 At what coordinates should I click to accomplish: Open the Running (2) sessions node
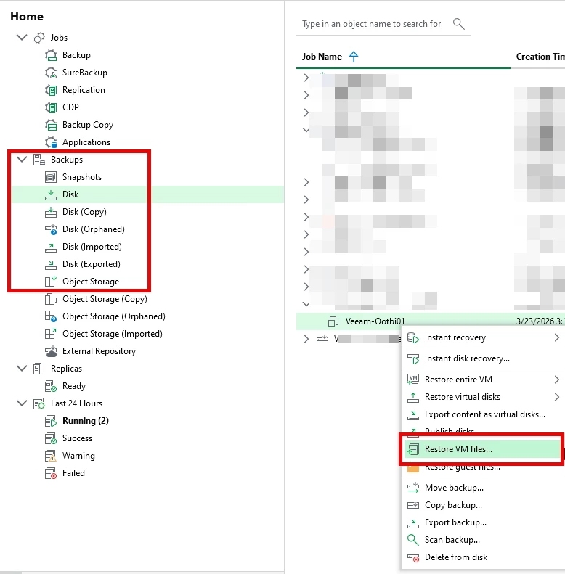pos(86,421)
